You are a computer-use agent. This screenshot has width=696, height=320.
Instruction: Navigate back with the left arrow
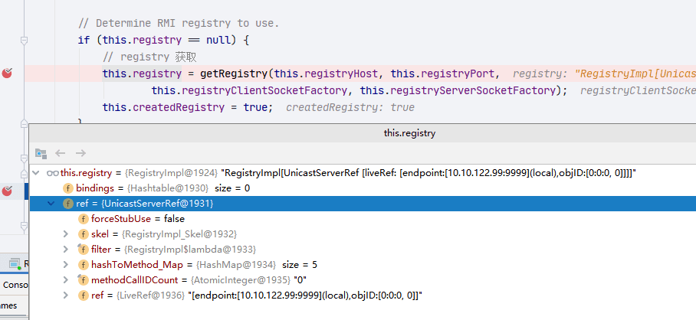[61, 153]
